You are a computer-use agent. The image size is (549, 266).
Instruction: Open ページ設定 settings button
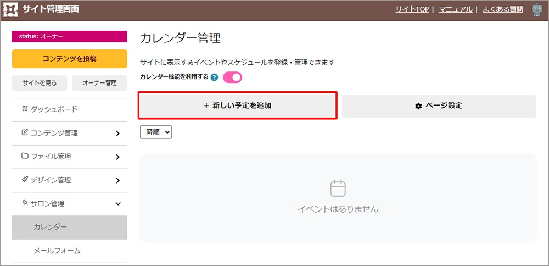pyautogui.click(x=438, y=106)
